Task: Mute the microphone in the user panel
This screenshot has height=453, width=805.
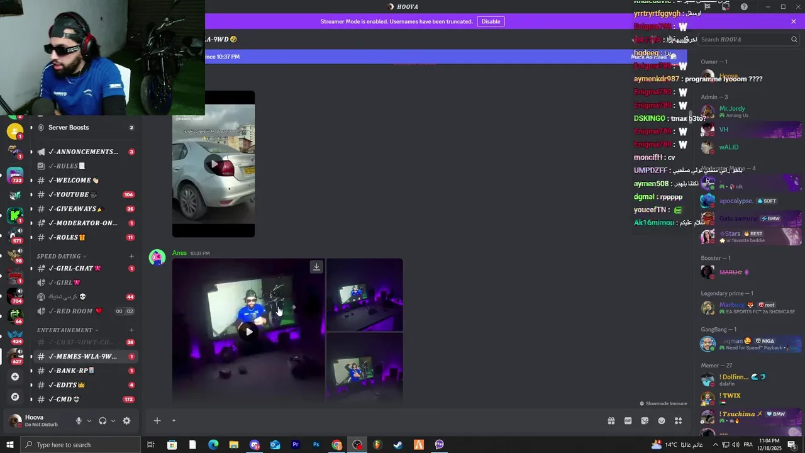Action: click(79, 421)
